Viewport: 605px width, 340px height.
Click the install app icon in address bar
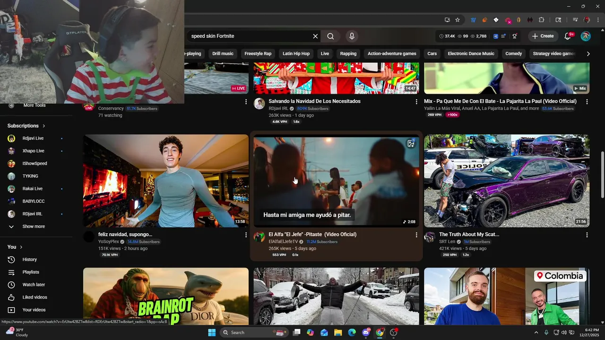pyautogui.click(x=447, y=20)
